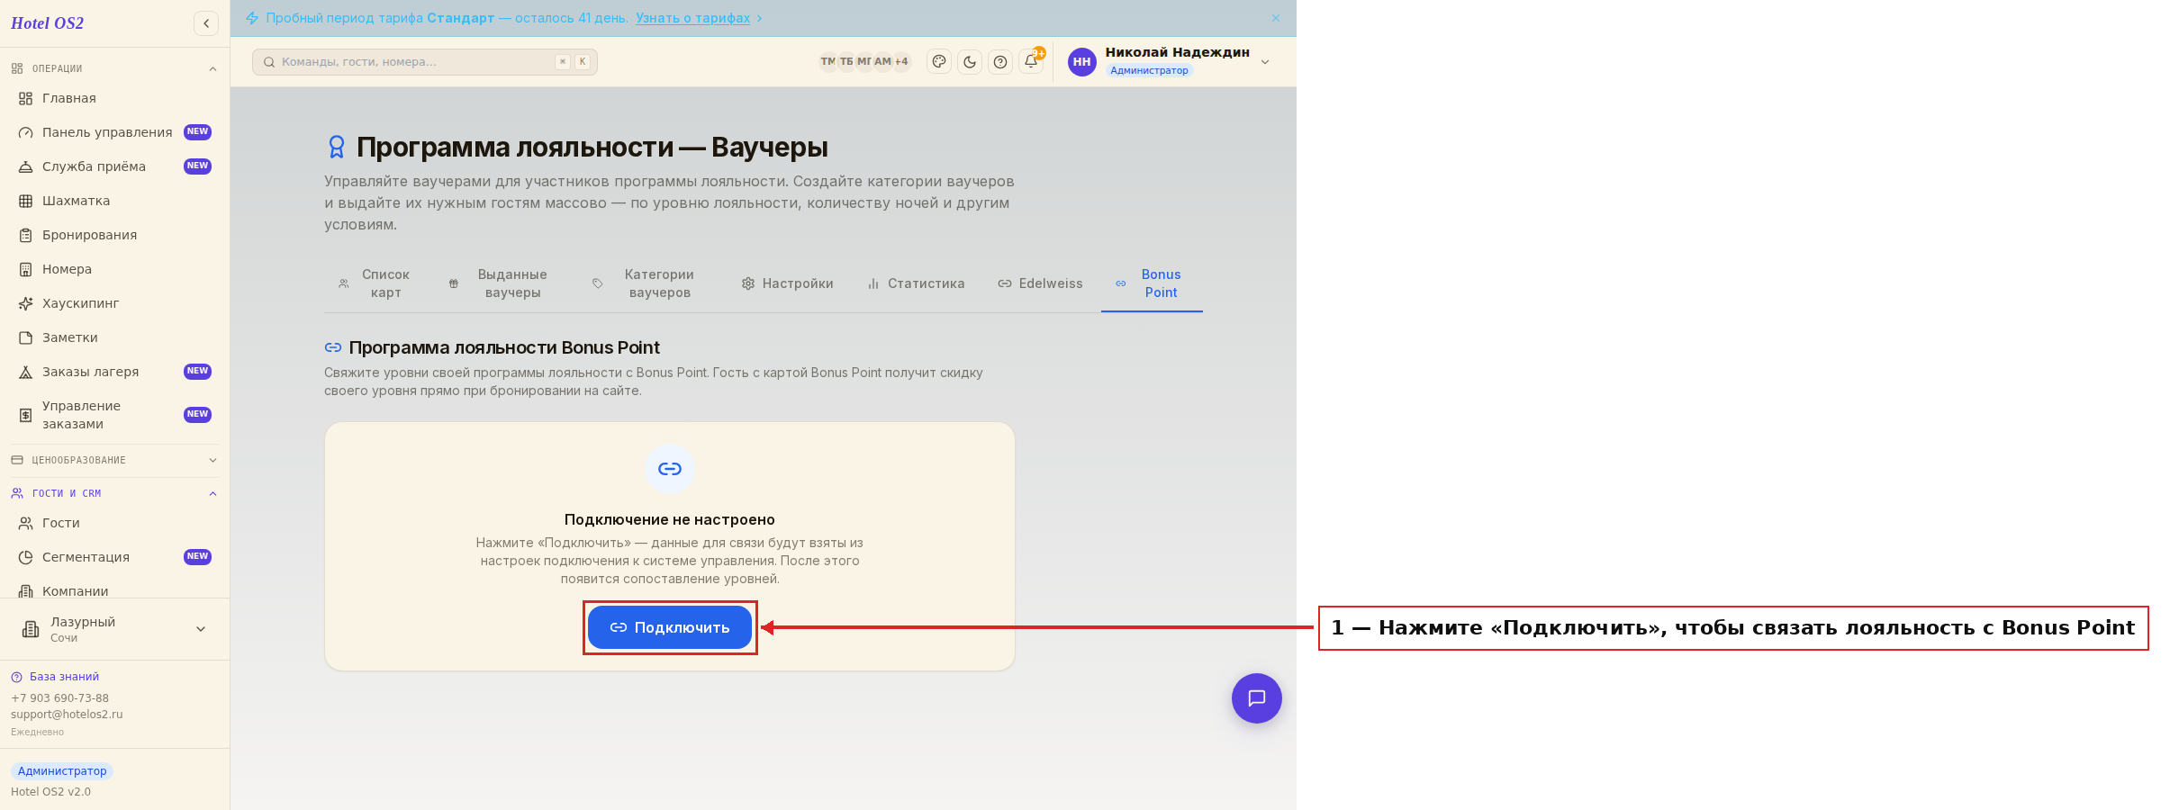2170x810 pixels.
Task: Click the link icon in the connection card
Action: click(x=670, y=469)
